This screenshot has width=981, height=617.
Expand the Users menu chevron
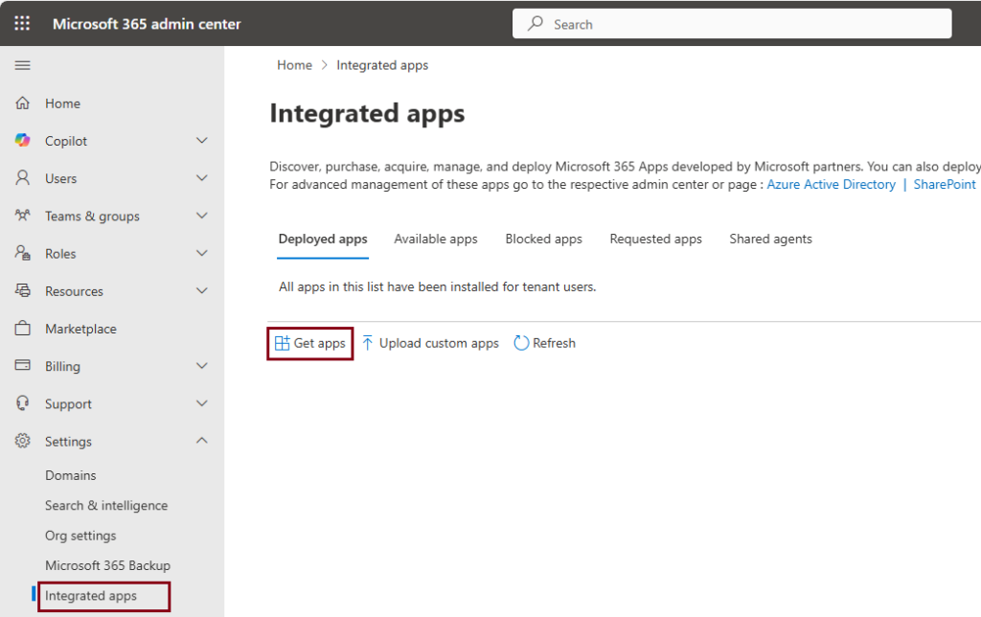point(201,178)
